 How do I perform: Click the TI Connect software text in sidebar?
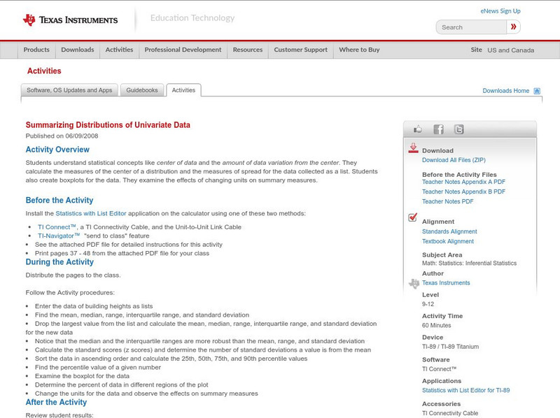point(440,369)
